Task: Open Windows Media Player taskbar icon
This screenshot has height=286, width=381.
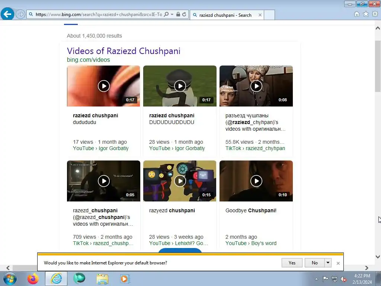Action: click(x=125, y=279)
